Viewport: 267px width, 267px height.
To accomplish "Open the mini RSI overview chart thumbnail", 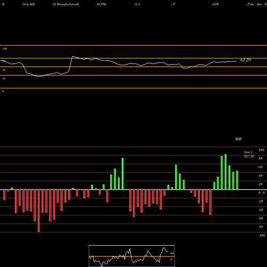I will tap(132, 256).
